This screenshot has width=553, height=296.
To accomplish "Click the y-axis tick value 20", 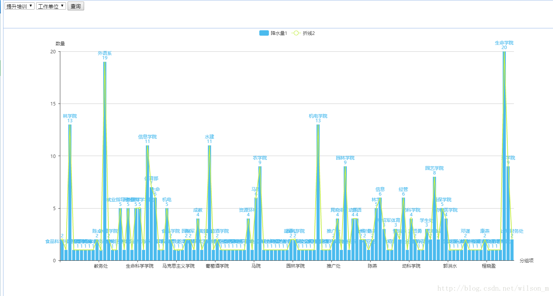I will pyautogui.click(x=53, y=52).
